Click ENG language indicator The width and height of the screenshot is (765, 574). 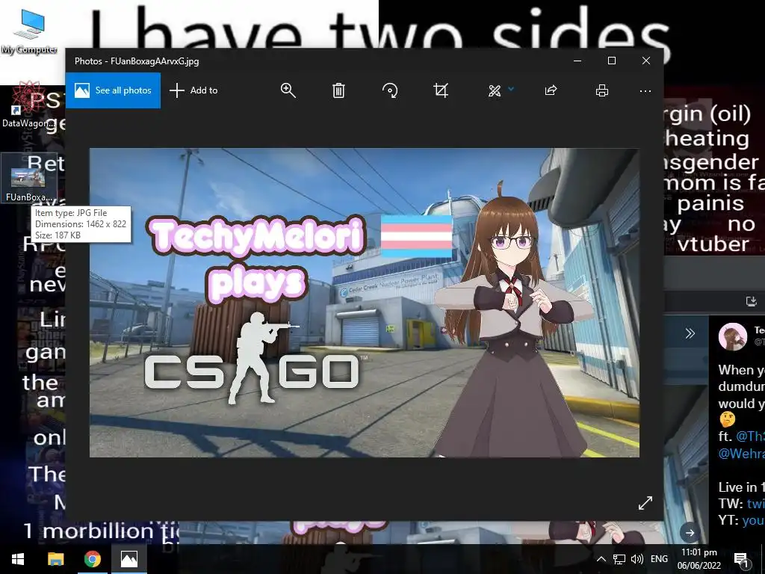[659, 559]
